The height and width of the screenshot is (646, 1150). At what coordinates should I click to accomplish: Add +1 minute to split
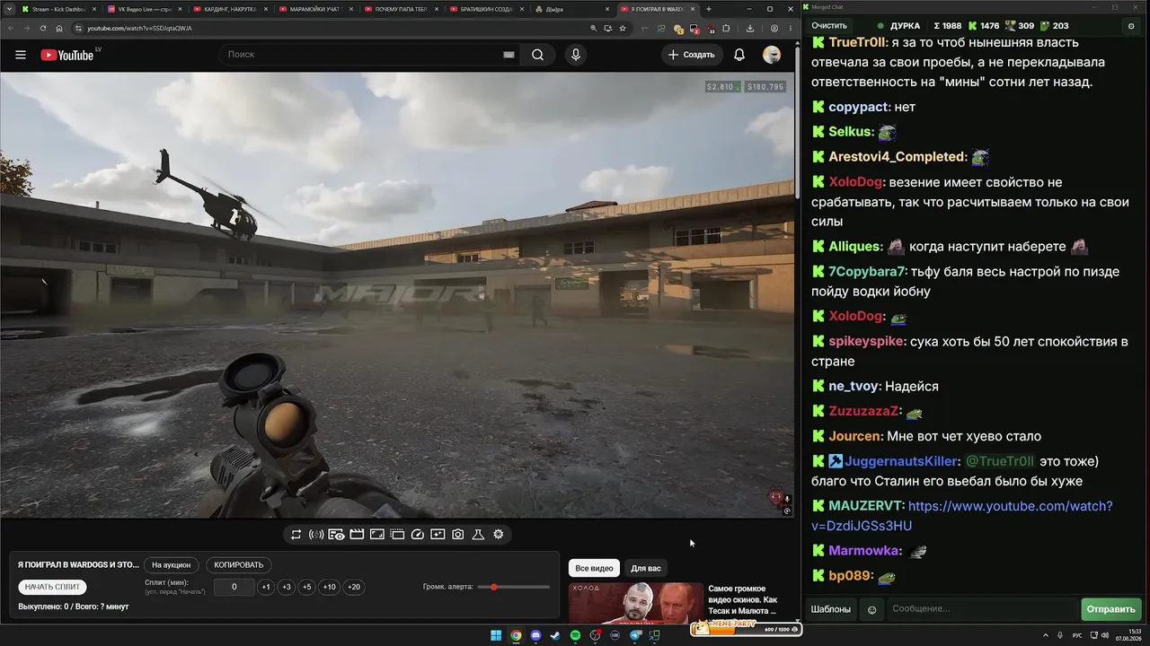click(266, 587)
